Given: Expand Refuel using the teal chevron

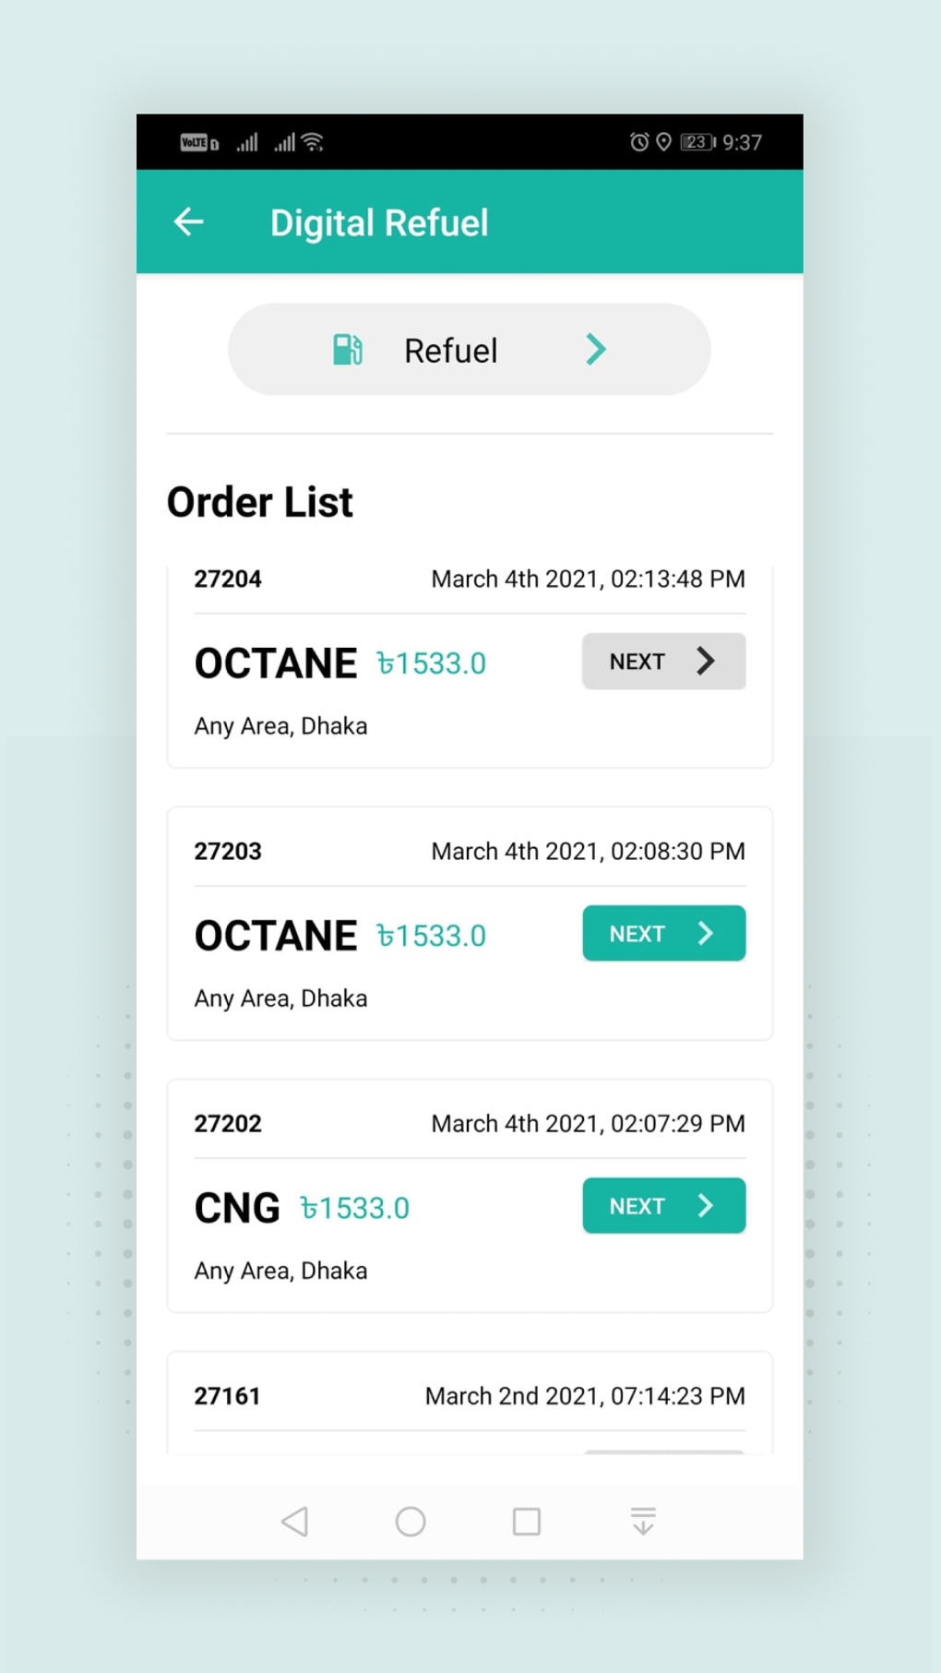Looking at the screenshot, I should click(596, 350).
